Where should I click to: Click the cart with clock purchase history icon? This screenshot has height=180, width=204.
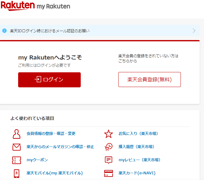pyautogui.click(x=109, y=147)
